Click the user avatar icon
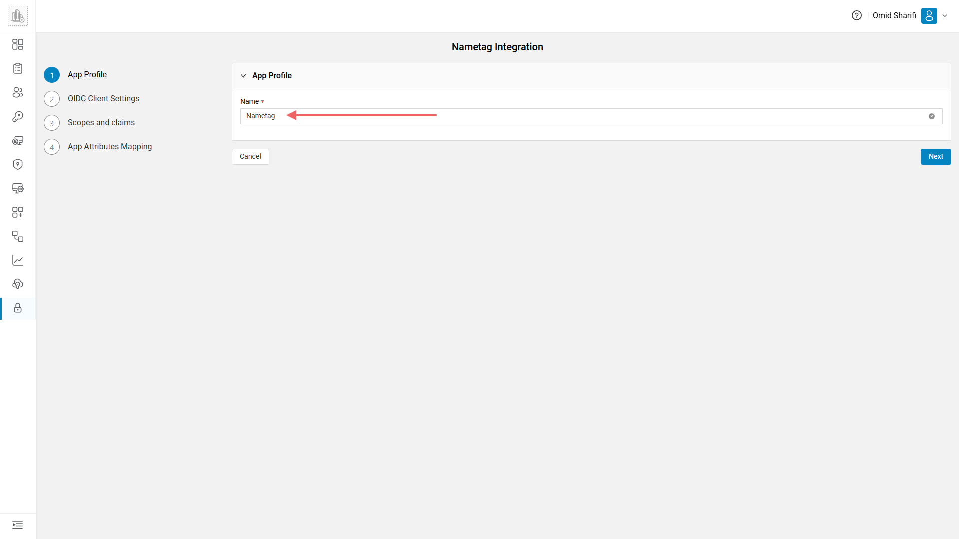The width and height of the screenshot is (959, 539). point(929,15)
